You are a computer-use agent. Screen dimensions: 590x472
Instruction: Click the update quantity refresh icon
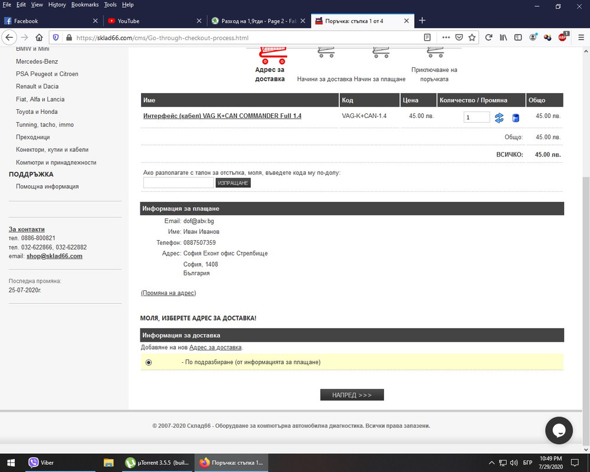click(x=499, y=118)
